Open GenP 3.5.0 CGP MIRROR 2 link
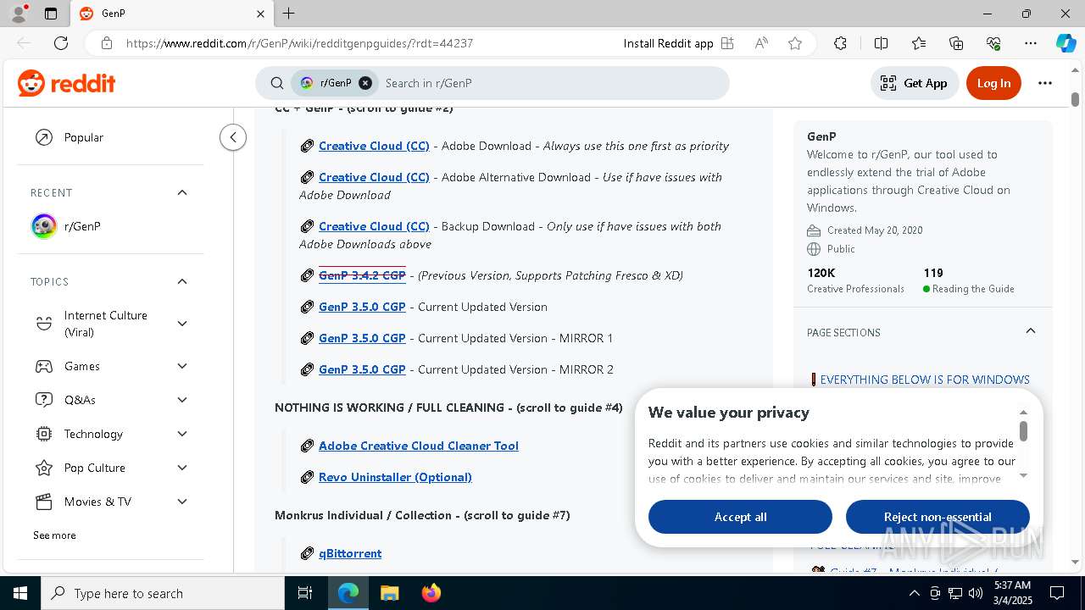 click(362, 369)
